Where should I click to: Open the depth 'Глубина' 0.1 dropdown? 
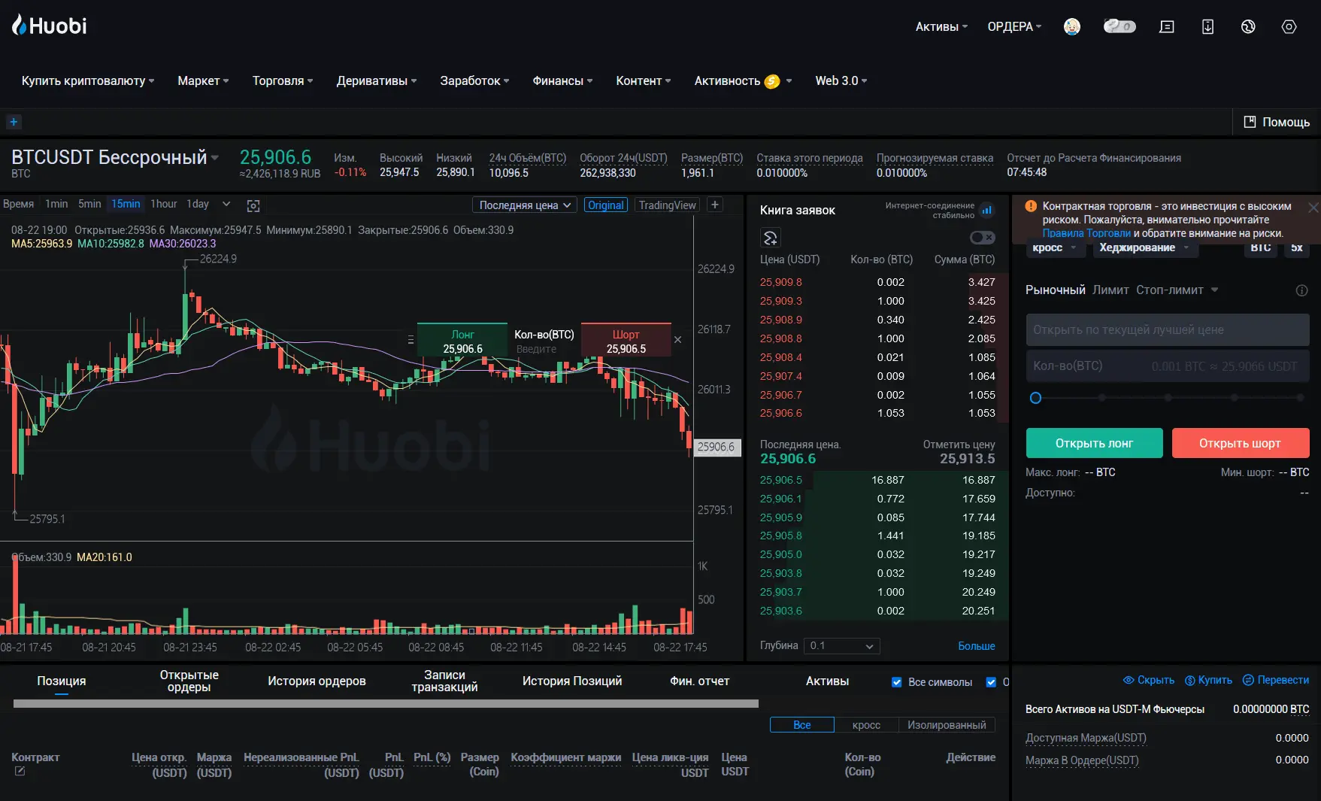pyautogui.click(x=841, y=646)
